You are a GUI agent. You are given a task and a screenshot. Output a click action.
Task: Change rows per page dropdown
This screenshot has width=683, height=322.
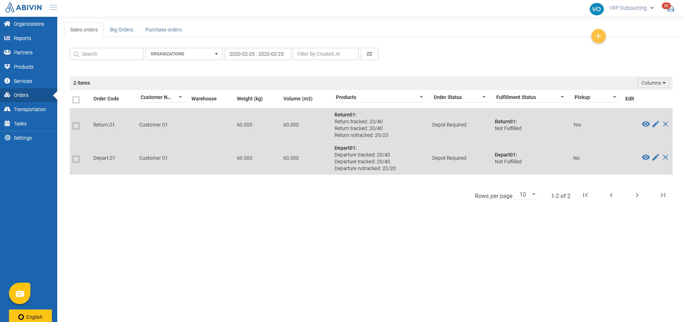click(x=526, y=195)
